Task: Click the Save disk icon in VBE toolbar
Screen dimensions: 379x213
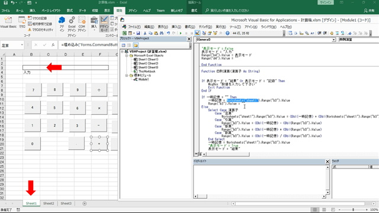Action: [138, 33]
